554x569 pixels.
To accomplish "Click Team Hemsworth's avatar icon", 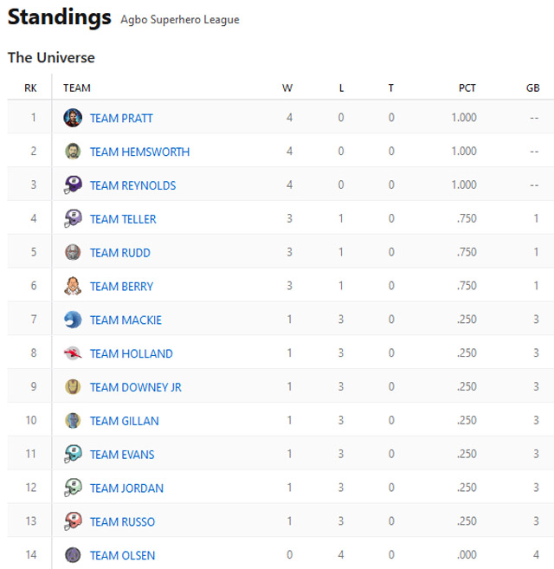I will [73, 152].
